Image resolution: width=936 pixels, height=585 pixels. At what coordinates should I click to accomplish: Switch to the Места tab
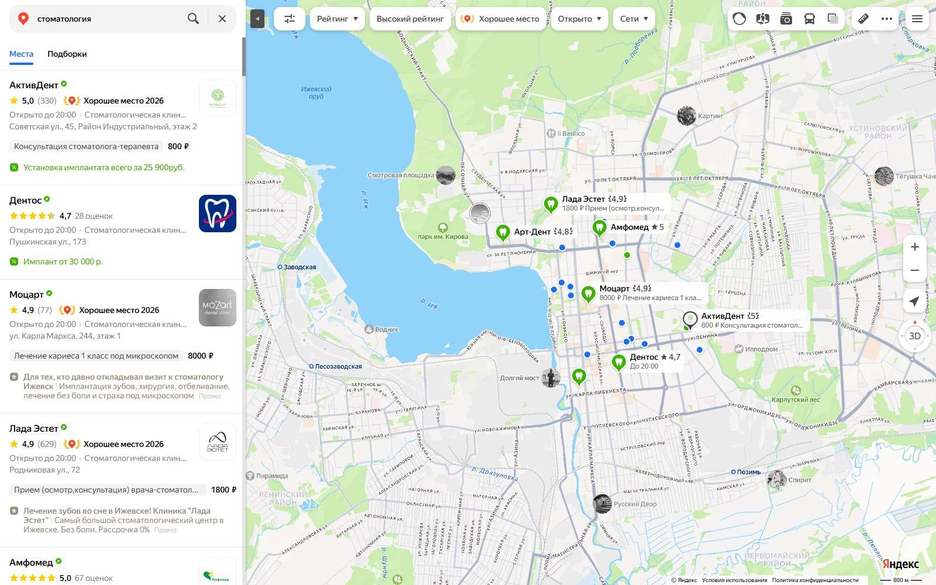[21, 54]
